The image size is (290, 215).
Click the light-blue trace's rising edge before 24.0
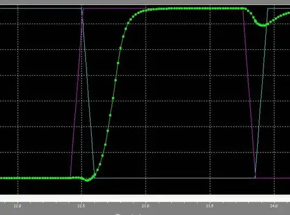[262, 92]
